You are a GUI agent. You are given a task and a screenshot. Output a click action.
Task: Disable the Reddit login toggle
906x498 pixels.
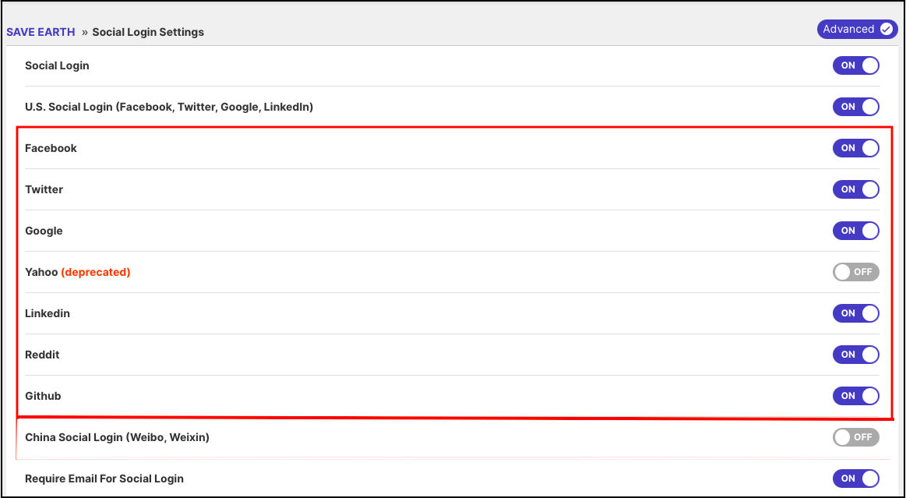click(x=855, y=355)
